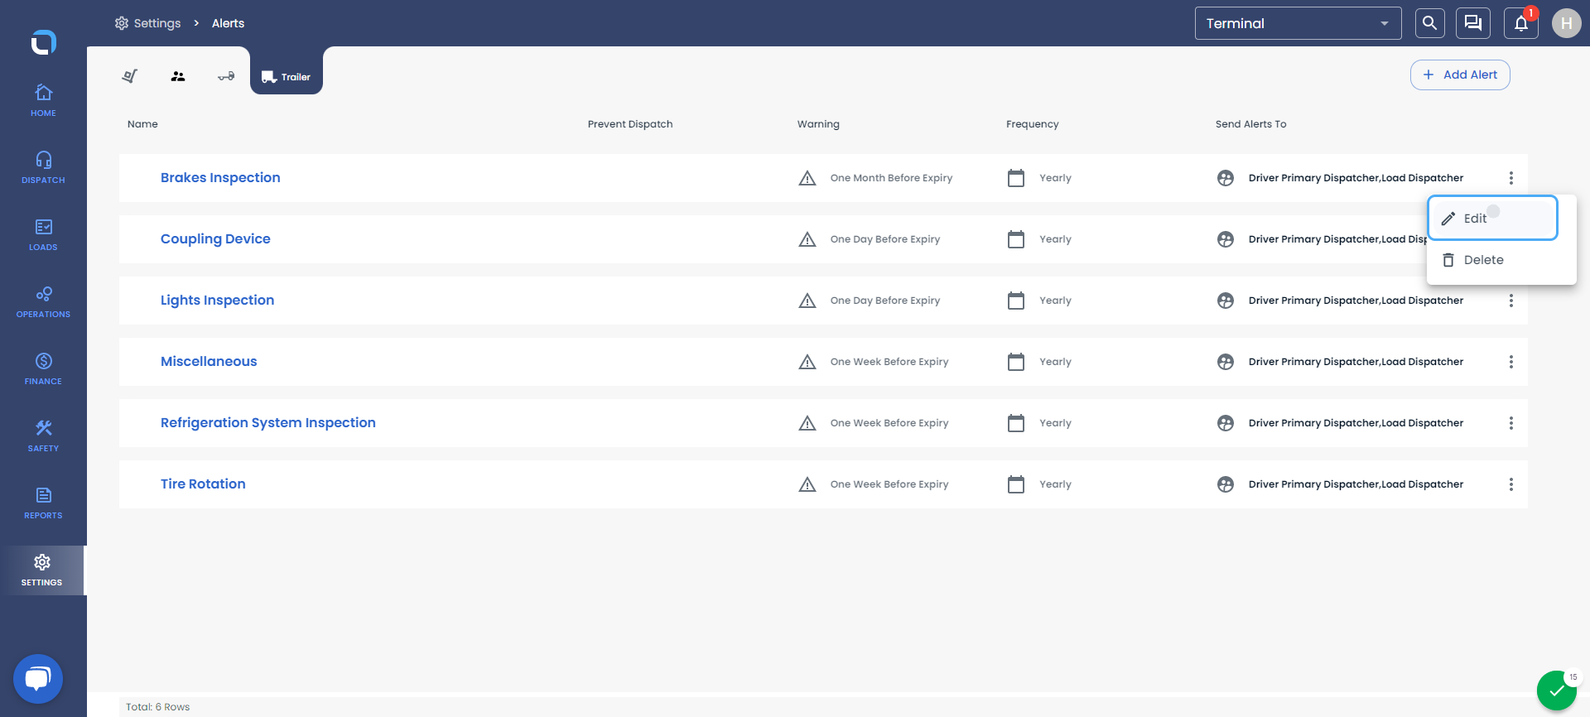
Task: Click the app logo in the sidebar
Action: click(x=44, y=41)
